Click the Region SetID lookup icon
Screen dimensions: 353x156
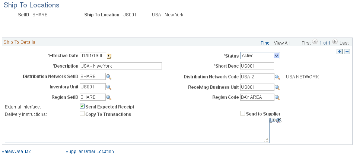coord(109,97)
